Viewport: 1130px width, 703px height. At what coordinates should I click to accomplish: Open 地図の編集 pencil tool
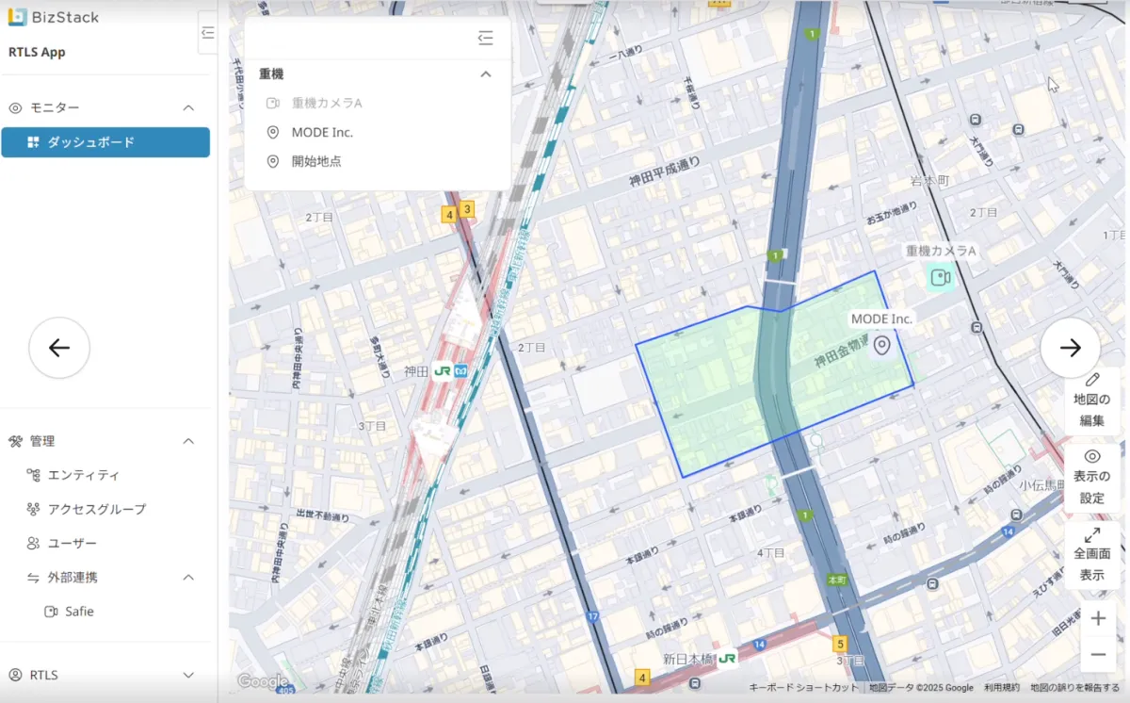(x=1092, y=400)
